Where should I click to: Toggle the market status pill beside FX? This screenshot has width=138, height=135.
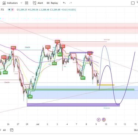(x=11, y=10)
